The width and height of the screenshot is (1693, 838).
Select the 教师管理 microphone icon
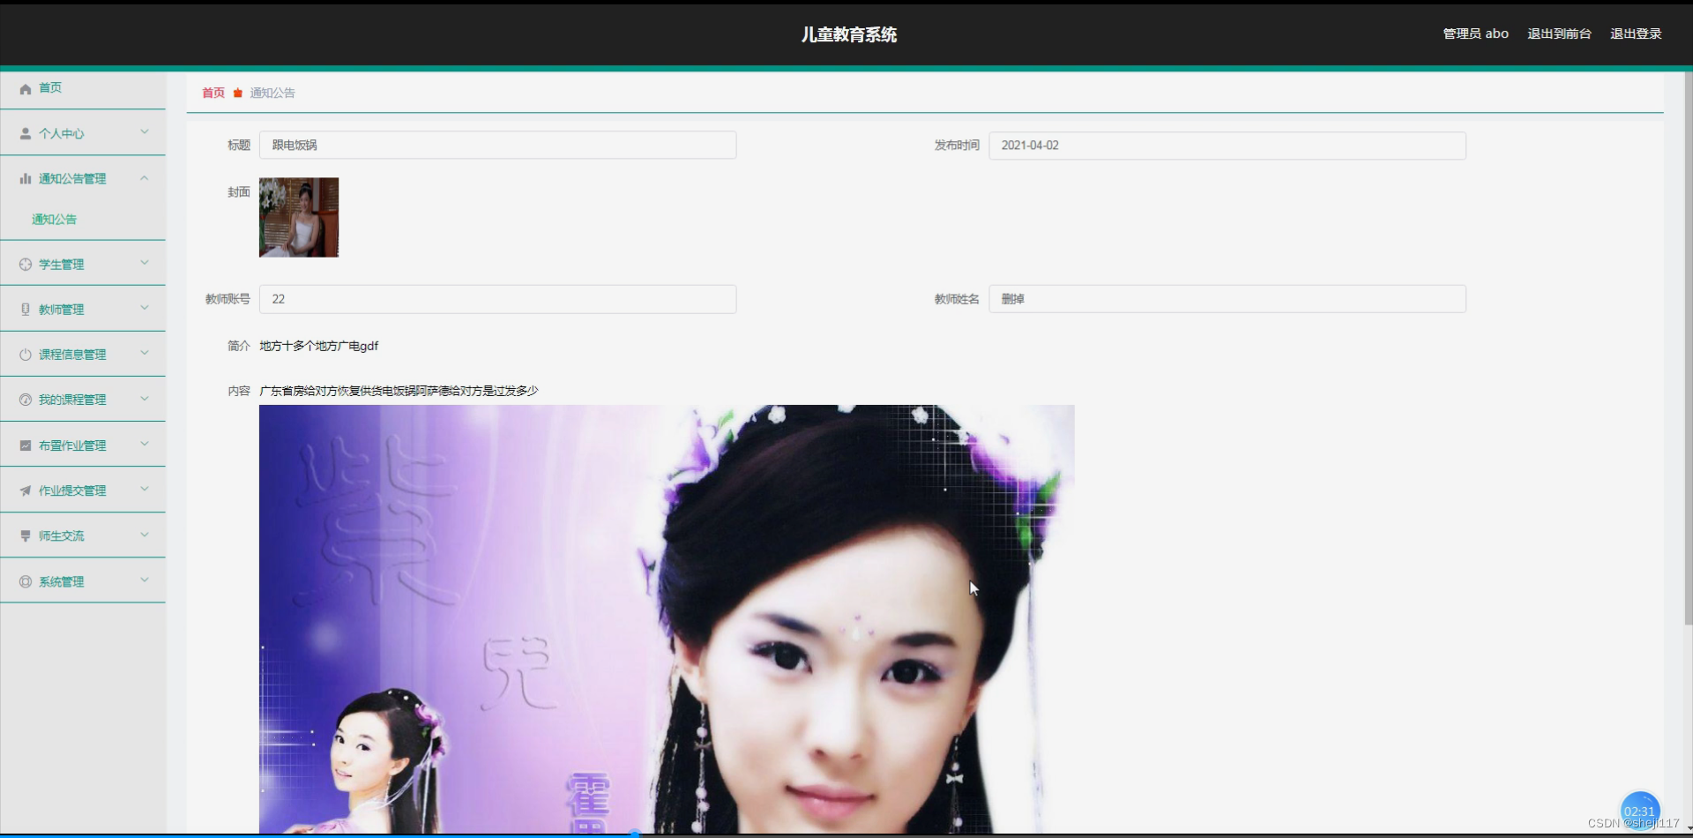(25, 309)
